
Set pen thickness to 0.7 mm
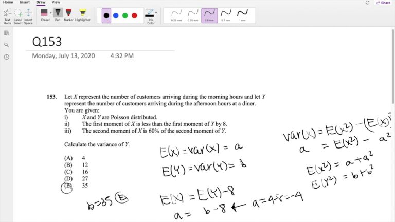pyautogui.click(x=225, y=14)
